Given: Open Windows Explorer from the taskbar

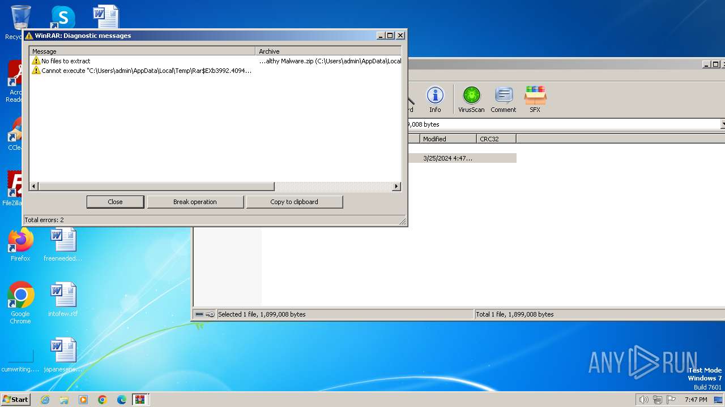Looking at the screenshot, I should (x=64, y=400).
